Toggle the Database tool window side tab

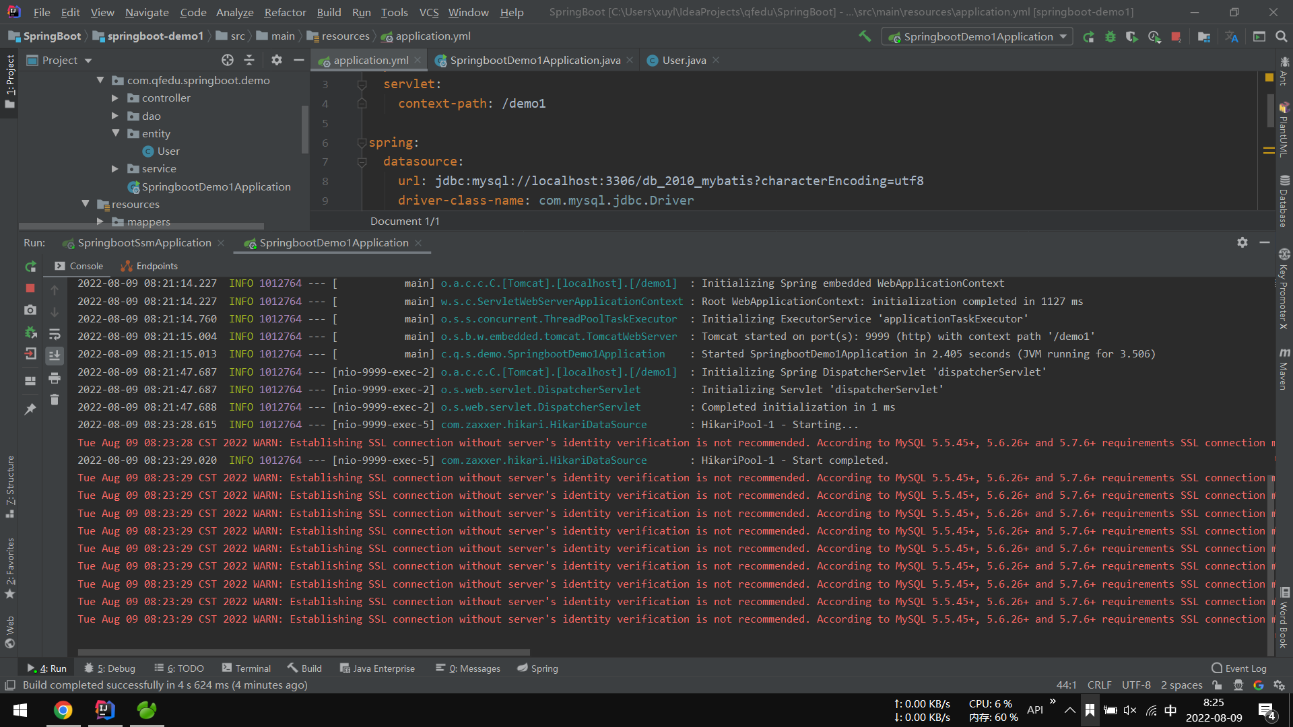(x=1284, y=201)
